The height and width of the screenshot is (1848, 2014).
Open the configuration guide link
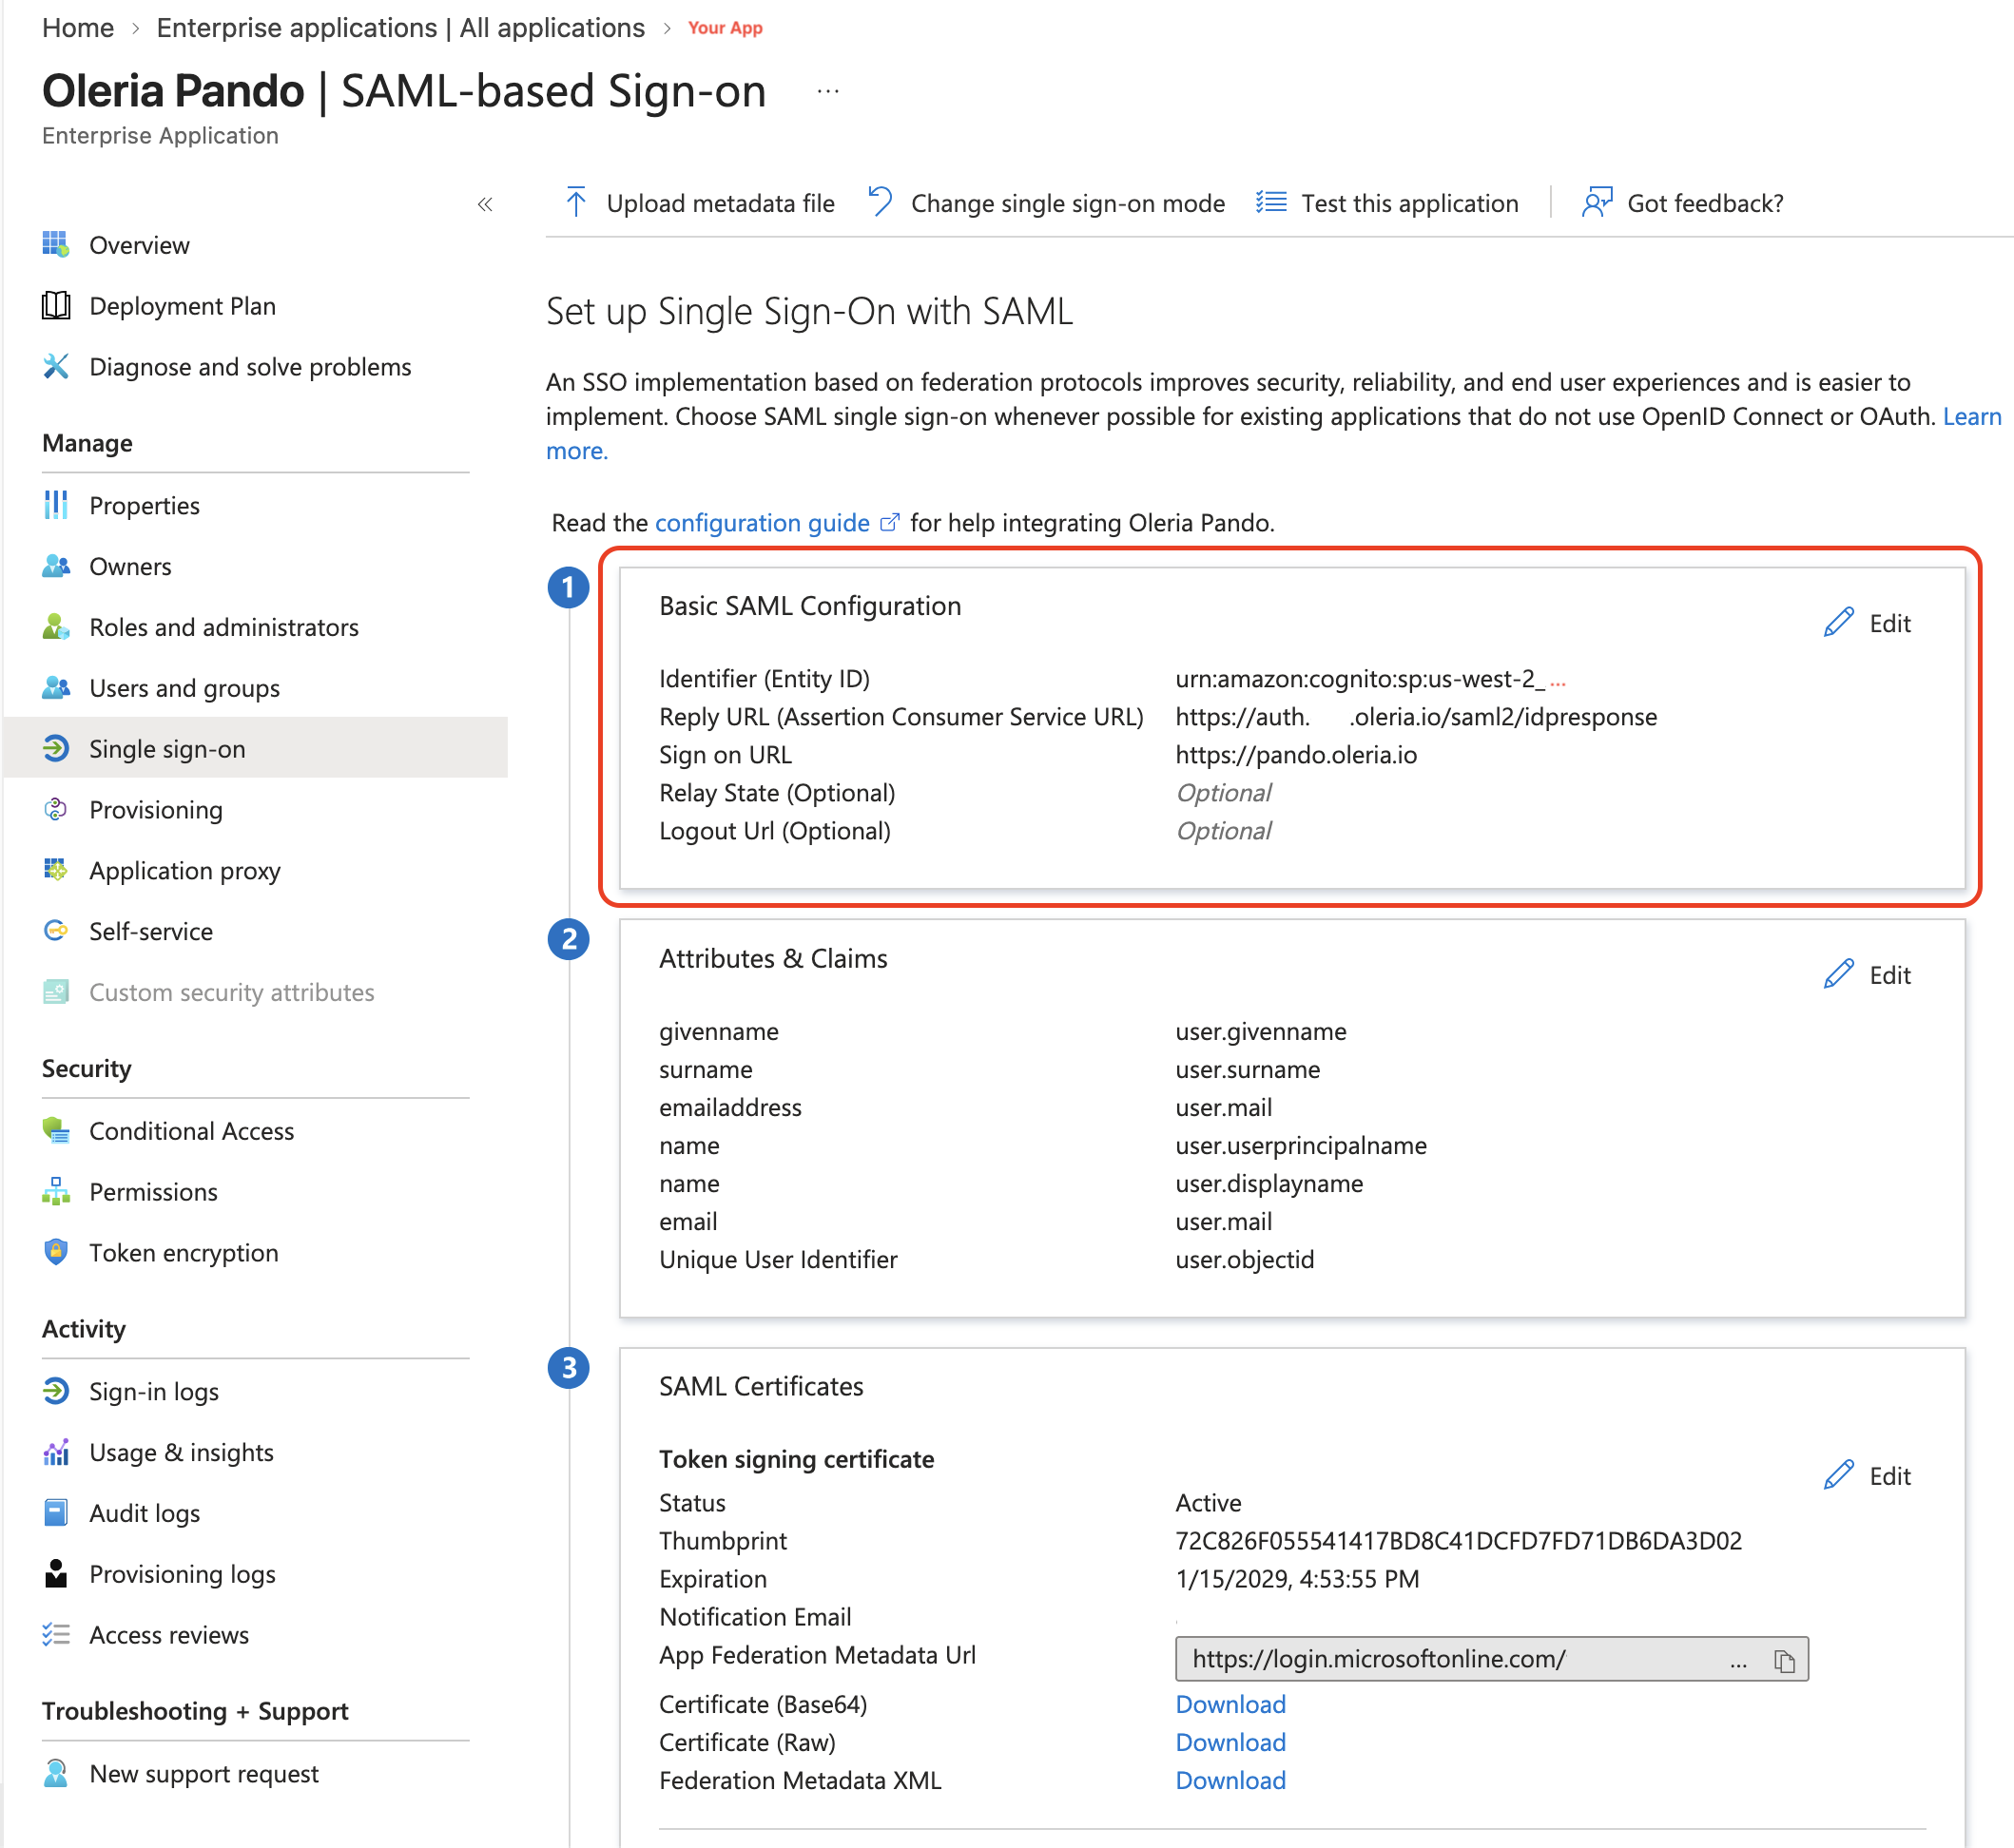tap(776, 523)
